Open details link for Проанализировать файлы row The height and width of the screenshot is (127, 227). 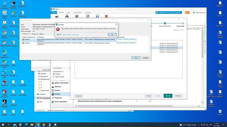click(x=126, y=43)
